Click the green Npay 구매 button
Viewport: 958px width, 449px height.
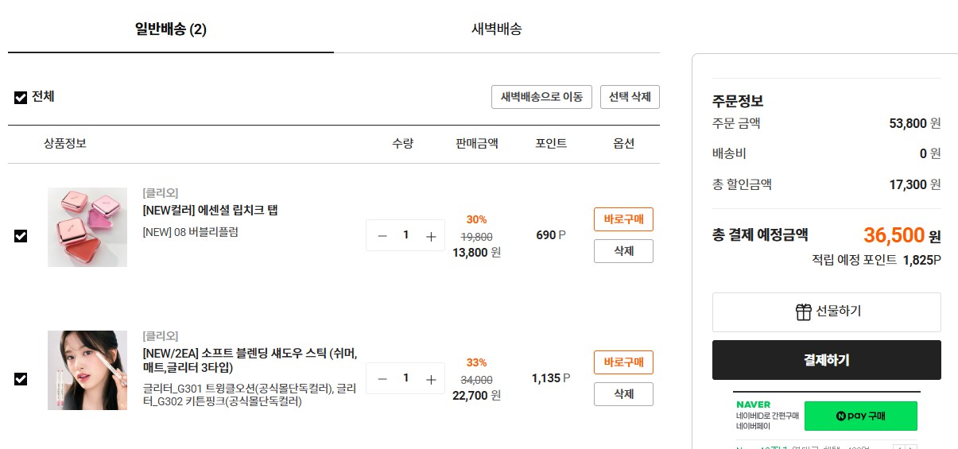[860, 416]
